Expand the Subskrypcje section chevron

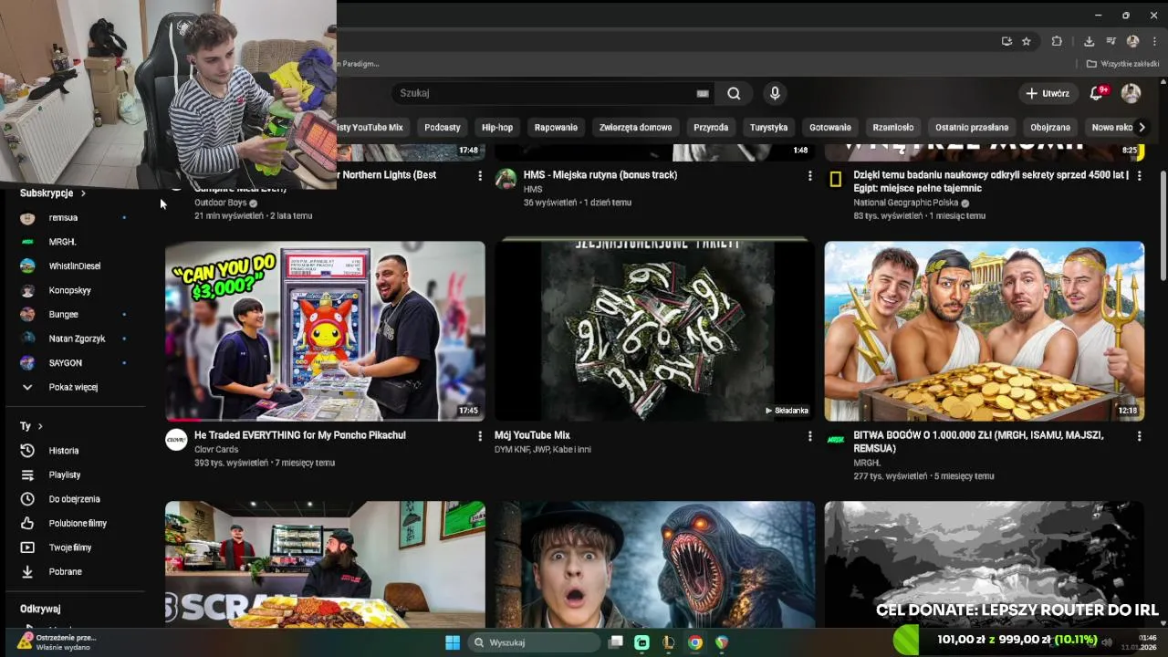coord(83,193)
